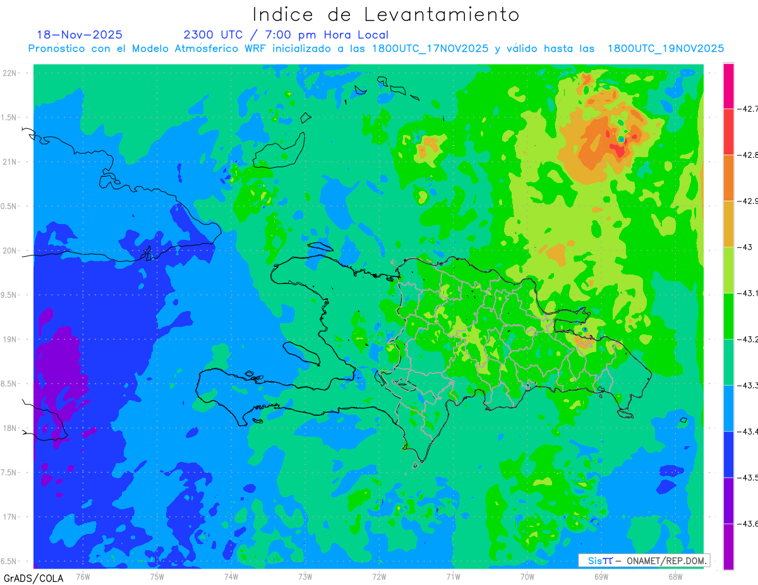Click the "69W" longitude label
This screenshot has width=758, height=585.
(x=601, y=576)
